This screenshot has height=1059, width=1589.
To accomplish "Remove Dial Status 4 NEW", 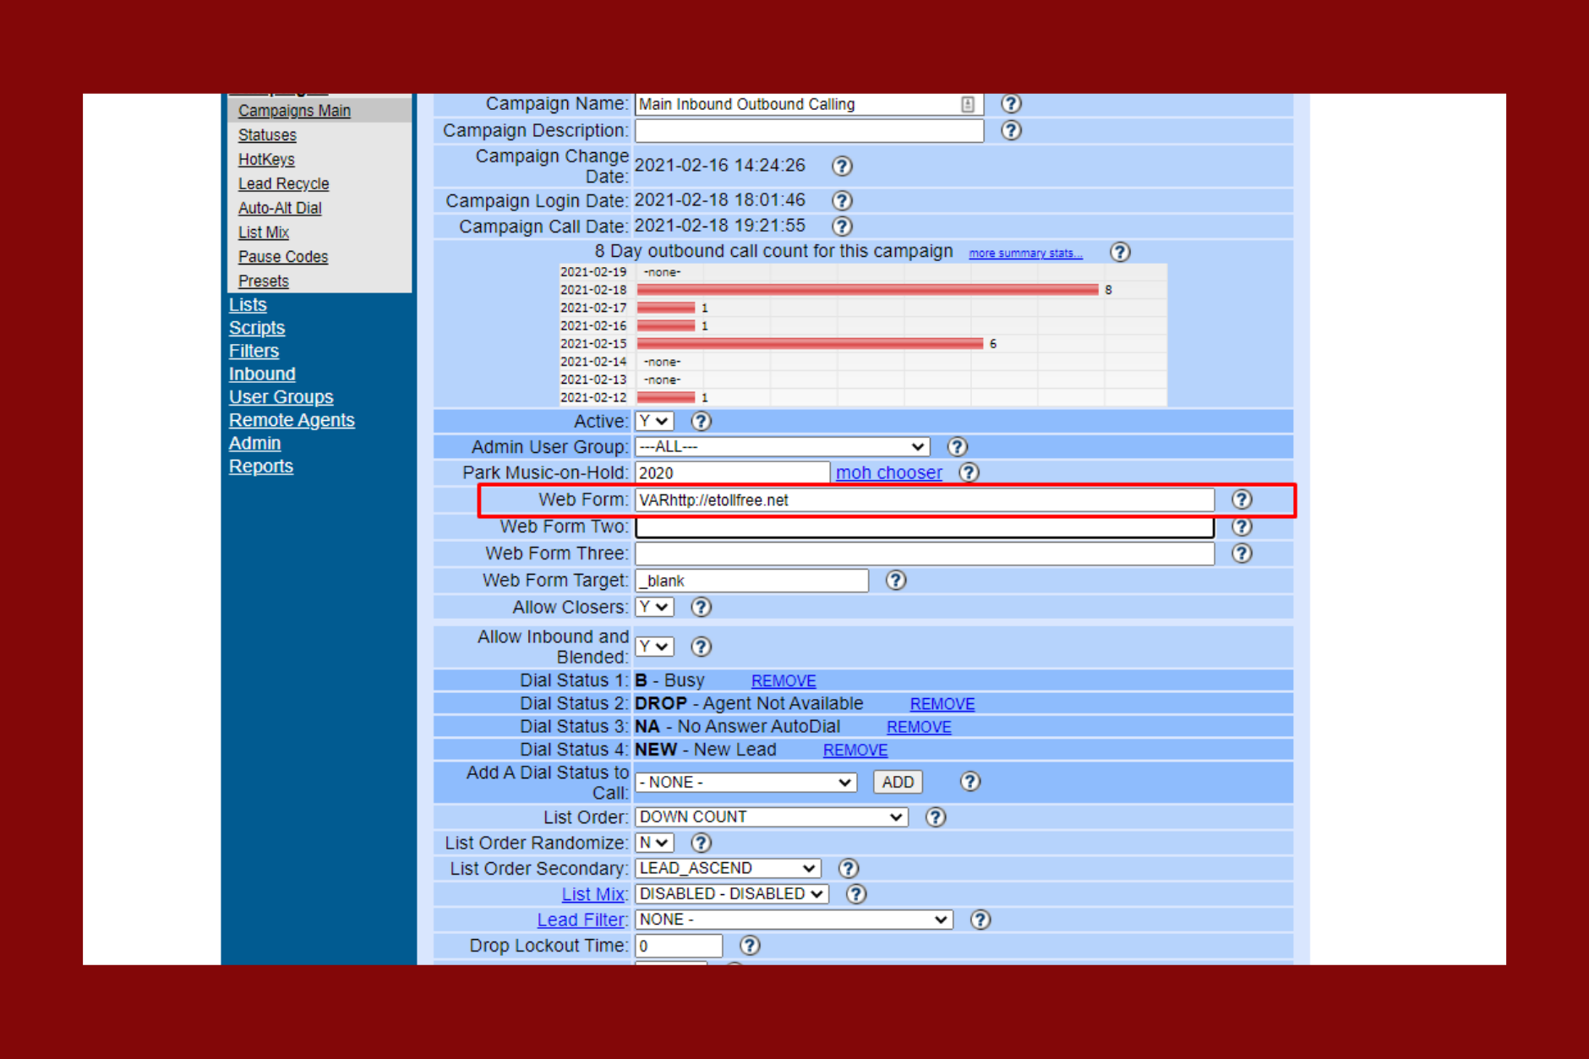I will [855, 751].
